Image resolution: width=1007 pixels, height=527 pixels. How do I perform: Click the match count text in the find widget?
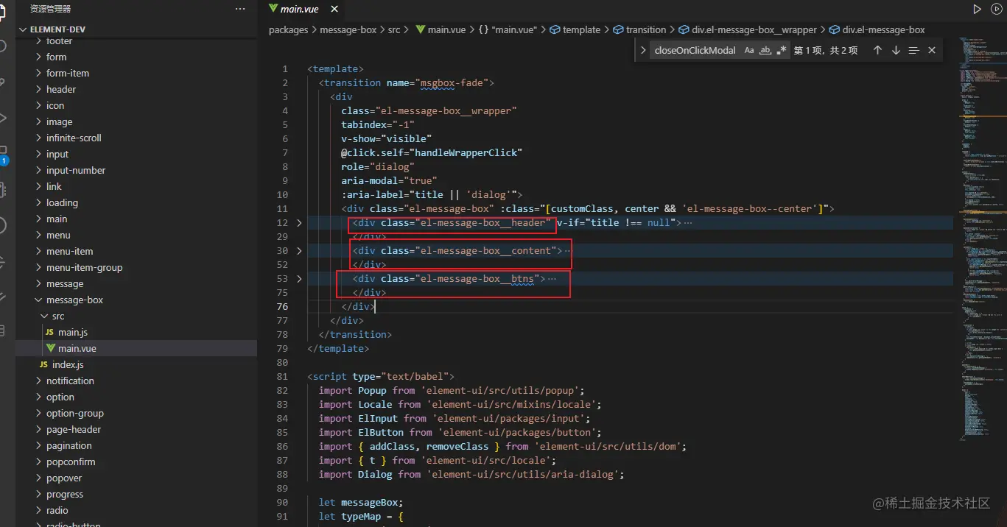(x=826, y=50)
